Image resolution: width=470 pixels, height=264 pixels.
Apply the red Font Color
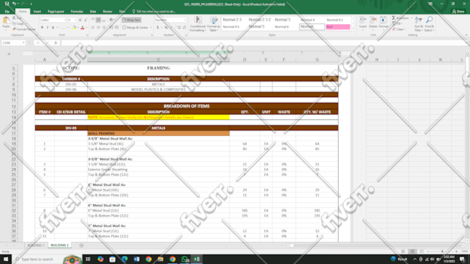(83, 28)
